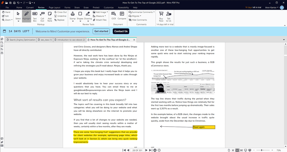Open the Pages panel in left sidebar
The image size is (287, 152).
coord(2,39)
